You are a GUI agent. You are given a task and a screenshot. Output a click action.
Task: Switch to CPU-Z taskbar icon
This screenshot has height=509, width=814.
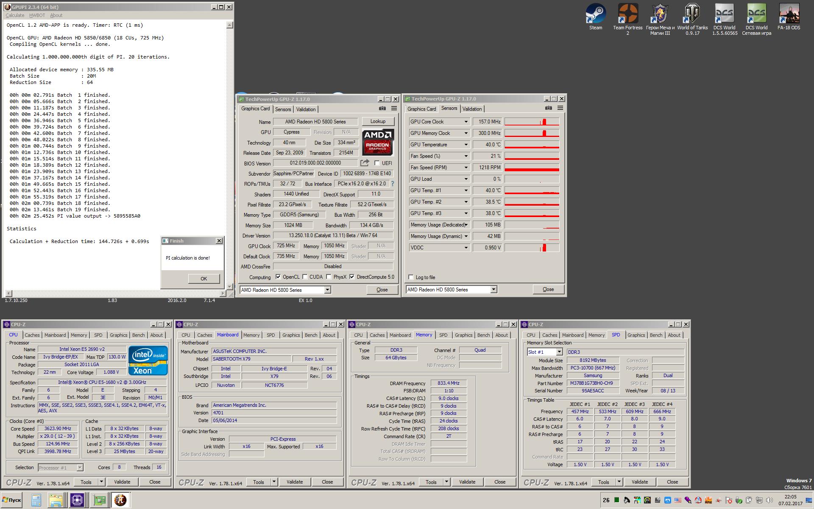coord(77,501)
